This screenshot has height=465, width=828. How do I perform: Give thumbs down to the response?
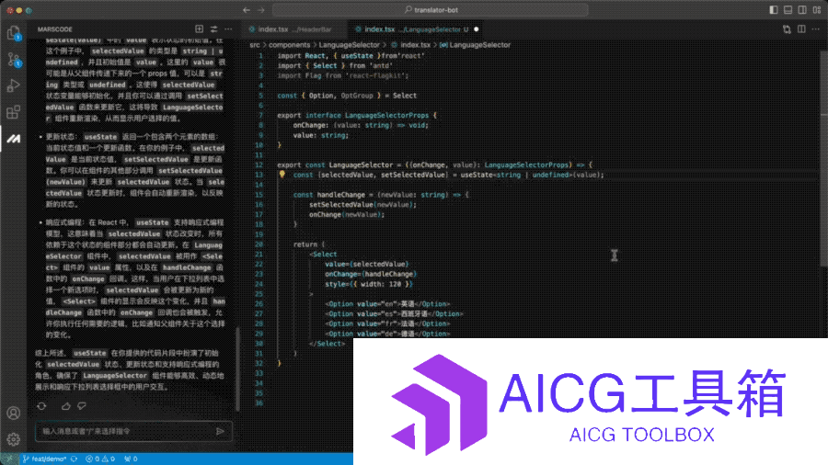tap(82, 406)
